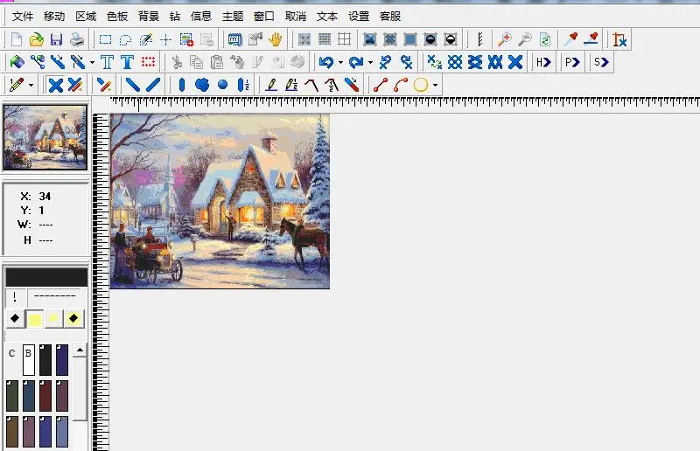Select the solid blue T text tool
Image resolution: width=700 pixels, height=451 pixels.
(x=127, y=62)
